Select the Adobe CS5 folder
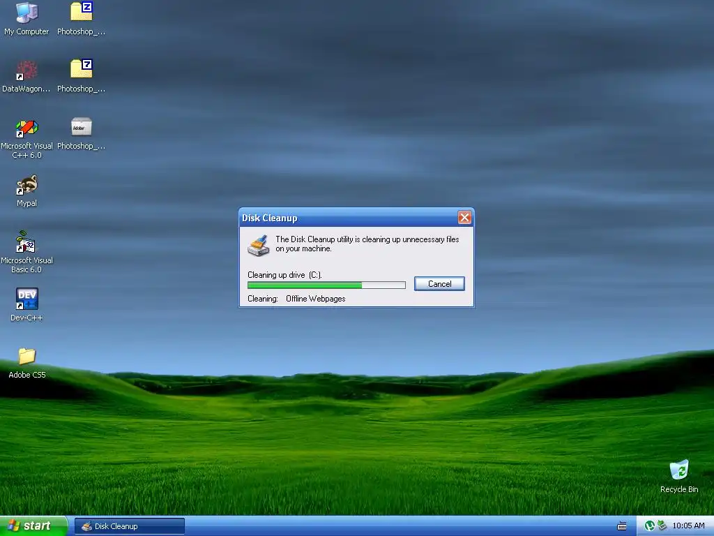 tap(26, 363)
